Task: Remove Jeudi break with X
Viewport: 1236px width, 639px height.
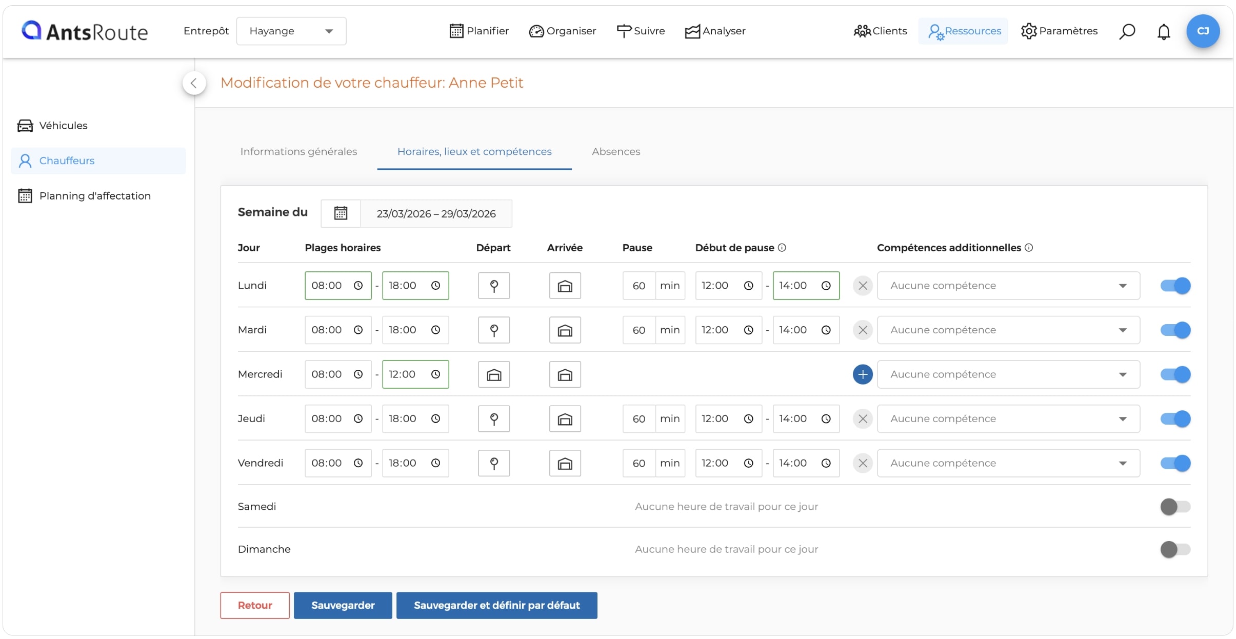Action: (863, 418)
